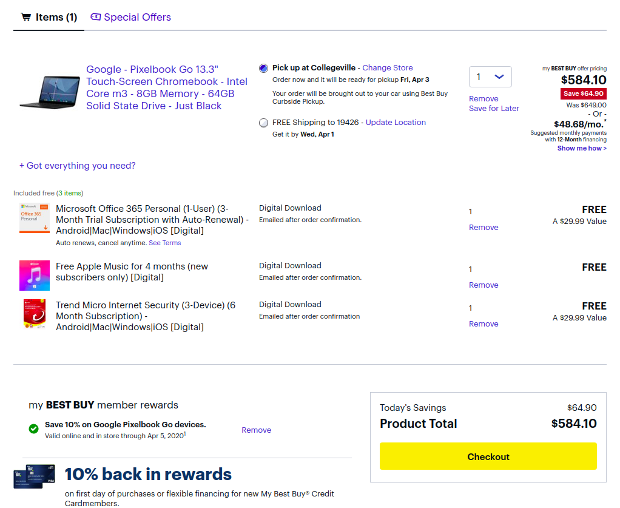620x508 pixels.
Task: Select FREE Shipping to 19426 option
Action: pos(263,123)
